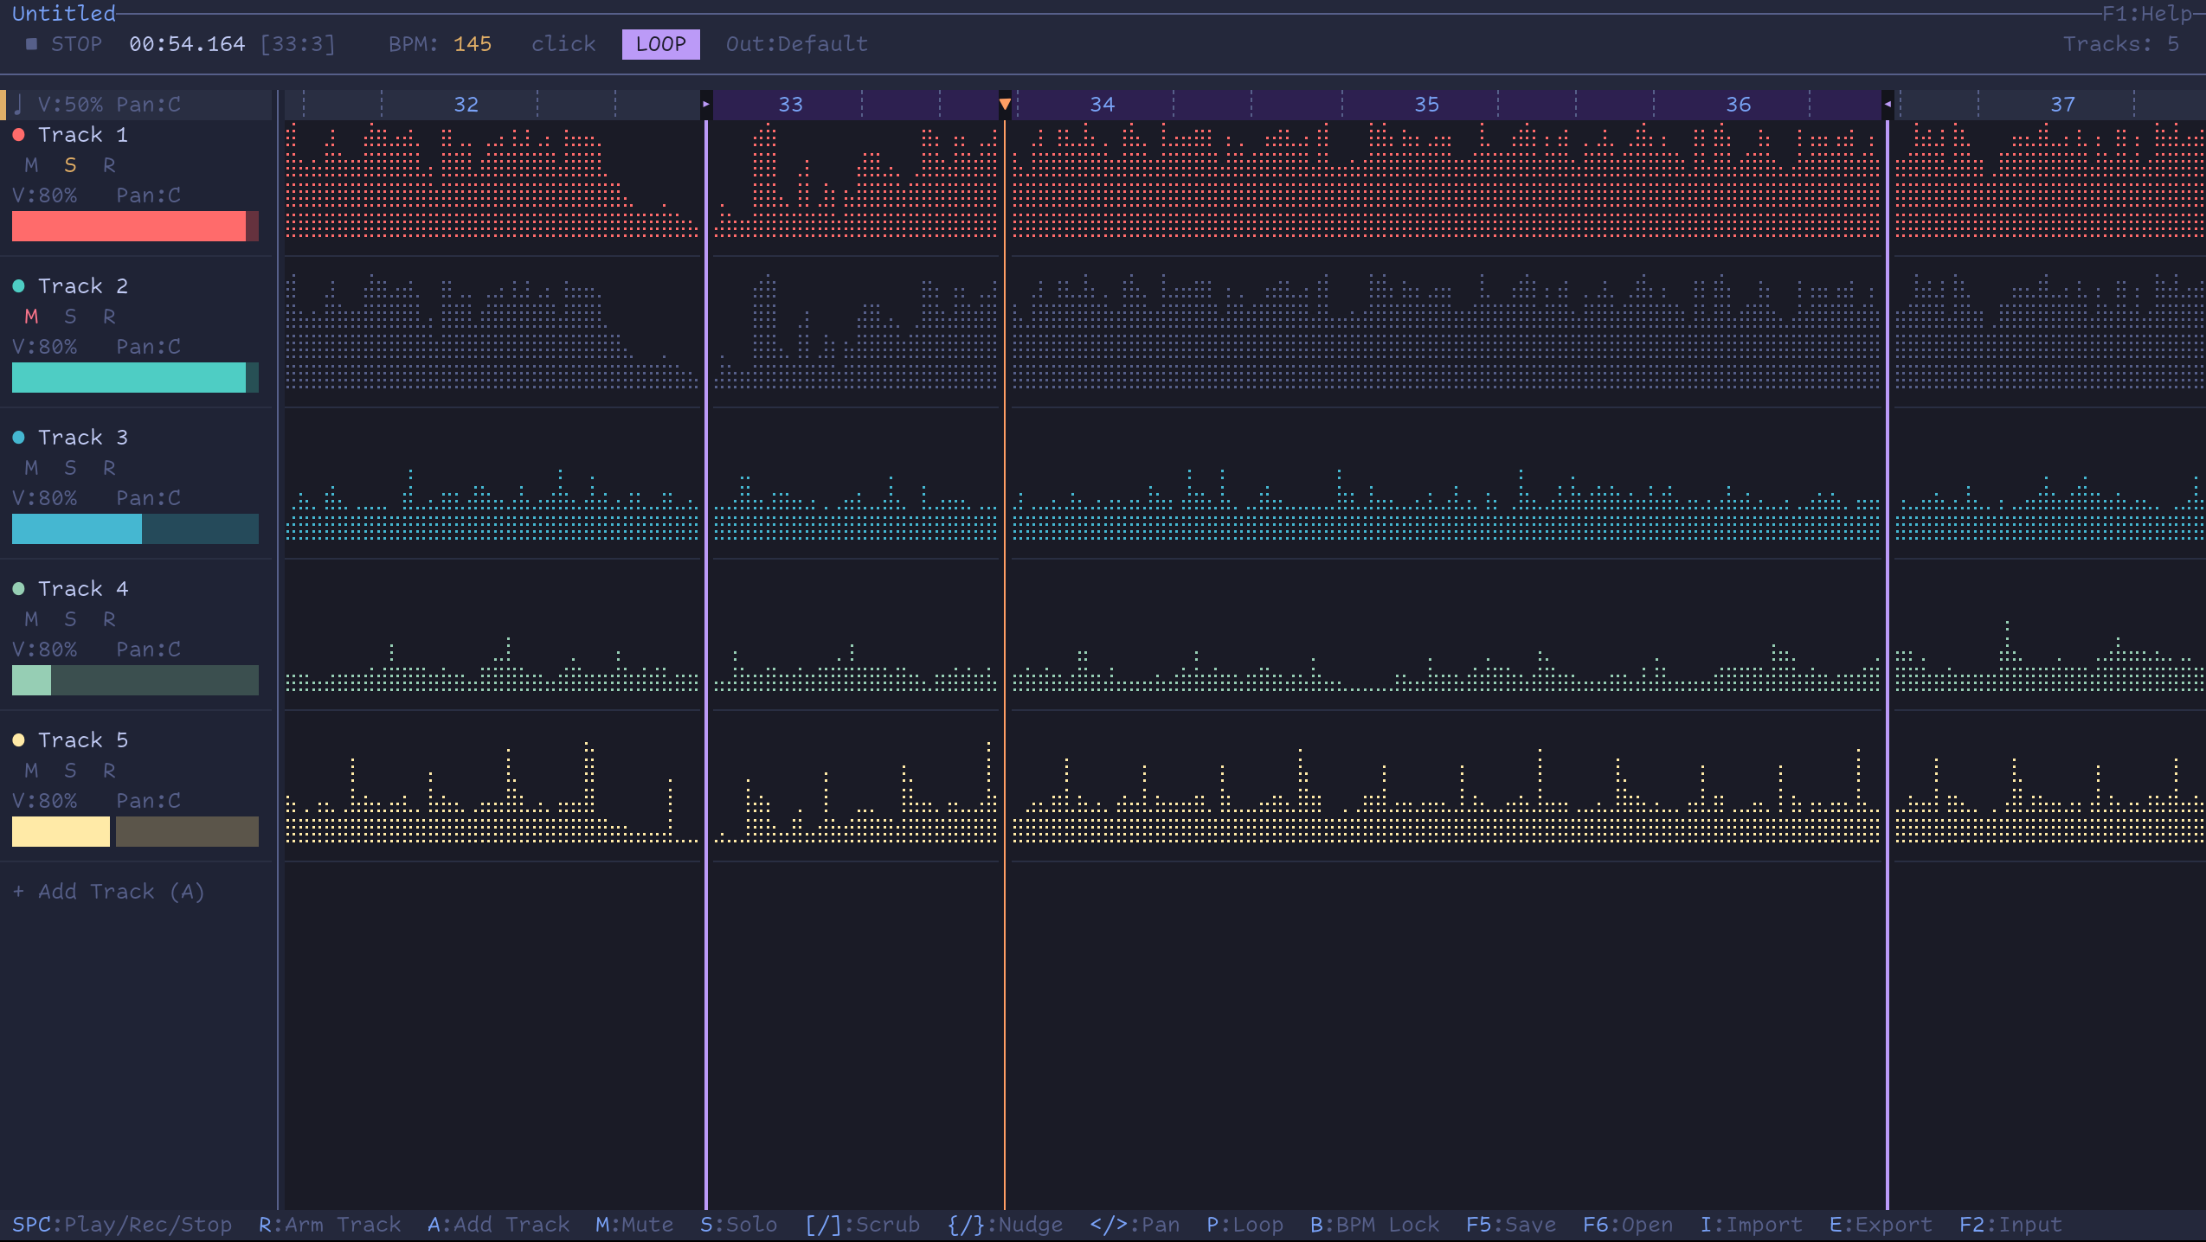Toggle solo S on Track 1
The height and width of the screenshot is (1242, 2206).
(70, 165)
